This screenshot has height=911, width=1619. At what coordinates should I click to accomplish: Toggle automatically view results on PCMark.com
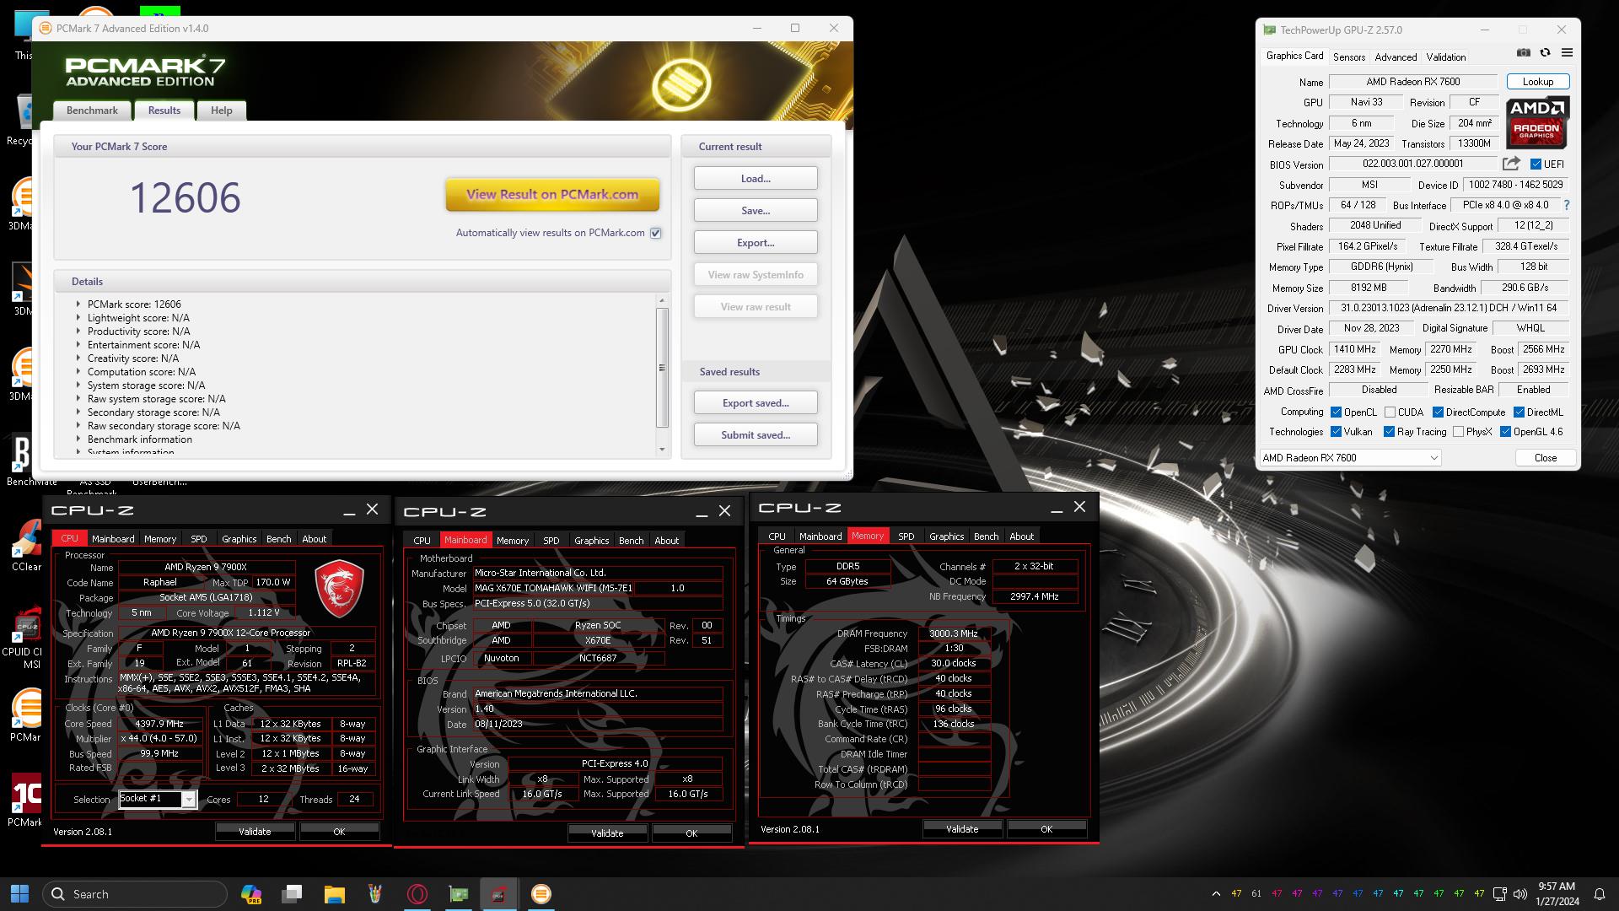655,233
